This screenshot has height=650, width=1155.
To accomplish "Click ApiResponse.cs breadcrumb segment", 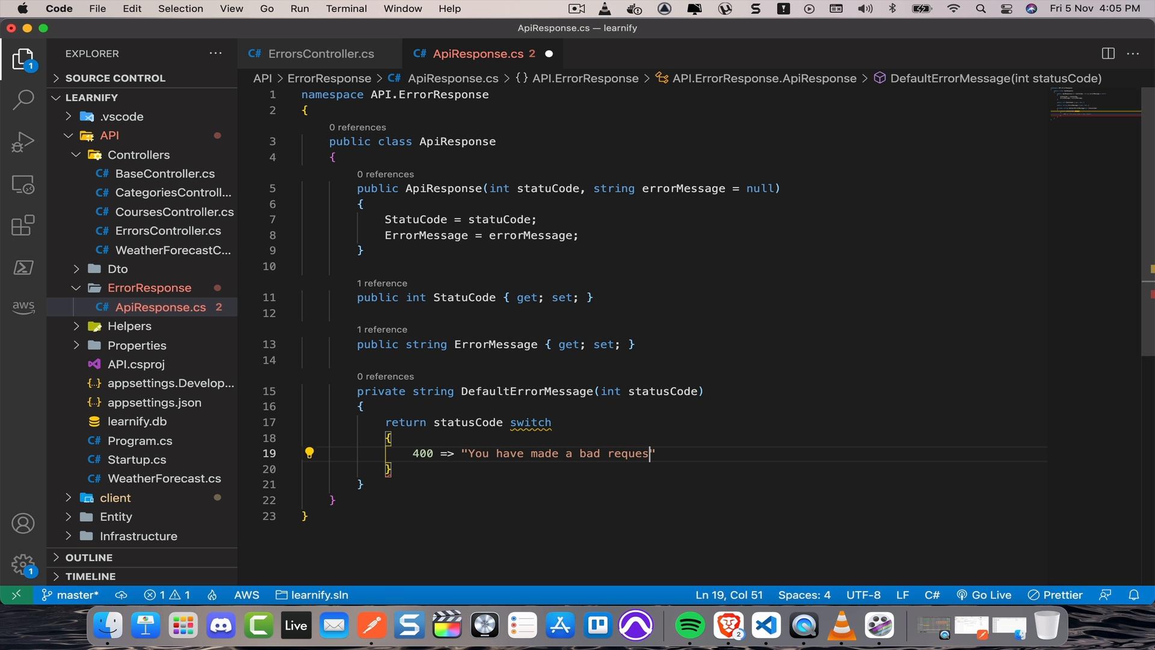I will coord(444,78).
